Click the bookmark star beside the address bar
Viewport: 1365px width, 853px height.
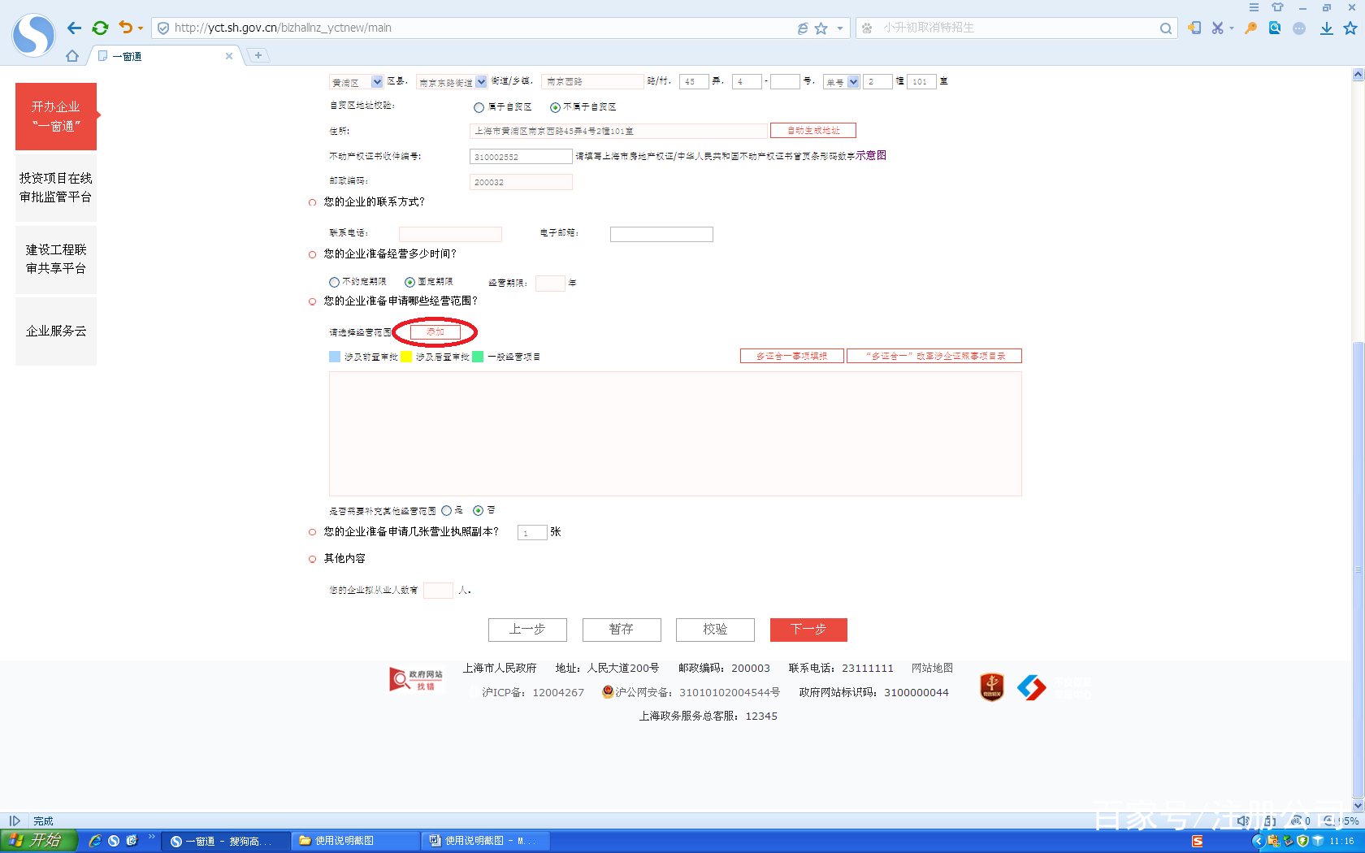click(x=822, y=27)
